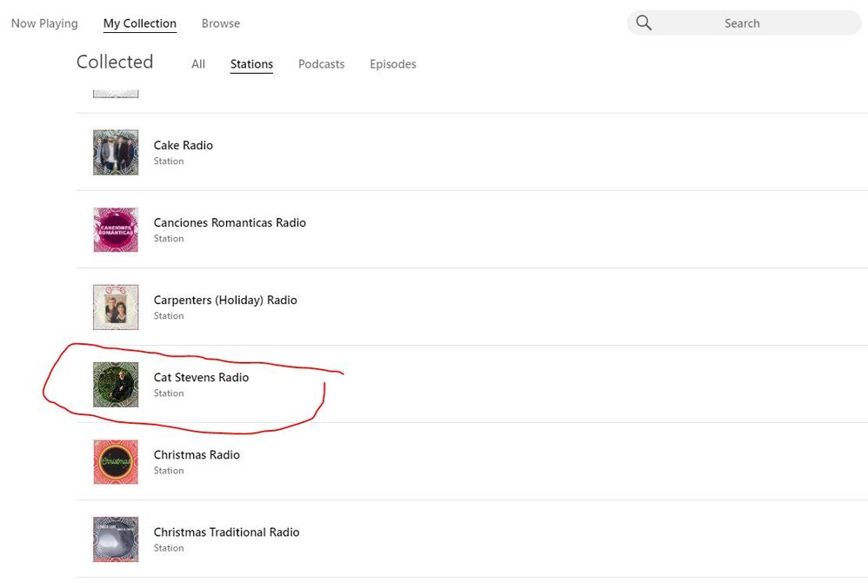The height and width of the screenshot is (588, 868).
Task: Click the Cat Stevens Radio thumbnail
Action: pyautogui.click(x=116, y=385)
